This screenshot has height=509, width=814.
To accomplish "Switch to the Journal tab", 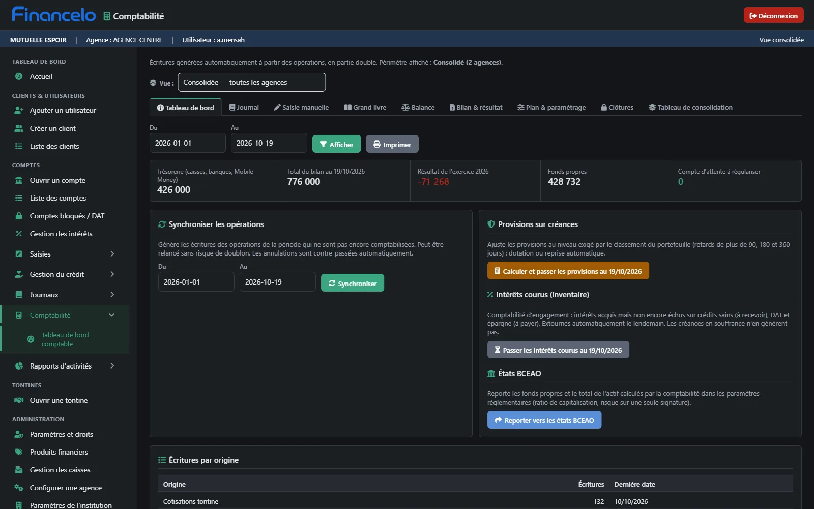I will (x=244, y=107).
